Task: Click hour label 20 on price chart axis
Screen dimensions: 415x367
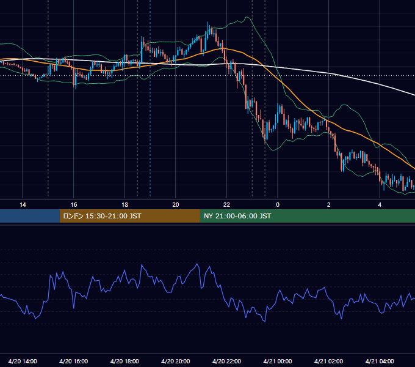Action: (176, 205)
